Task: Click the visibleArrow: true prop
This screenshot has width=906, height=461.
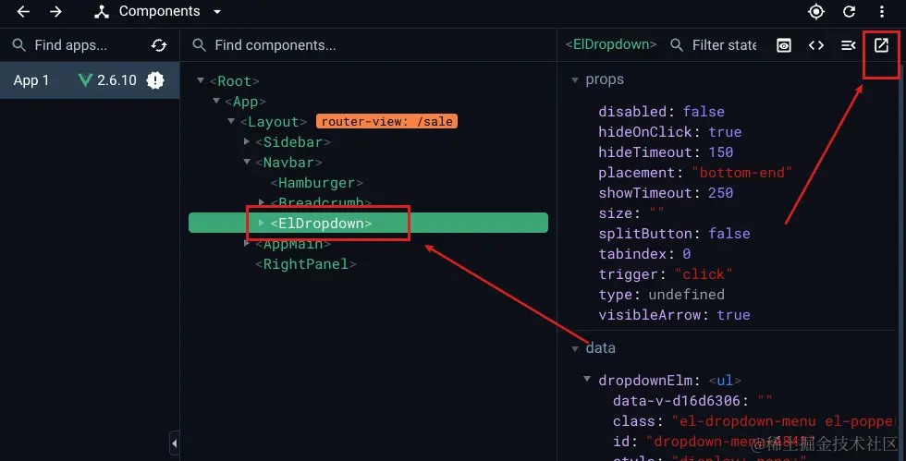Action: (674, 314)
